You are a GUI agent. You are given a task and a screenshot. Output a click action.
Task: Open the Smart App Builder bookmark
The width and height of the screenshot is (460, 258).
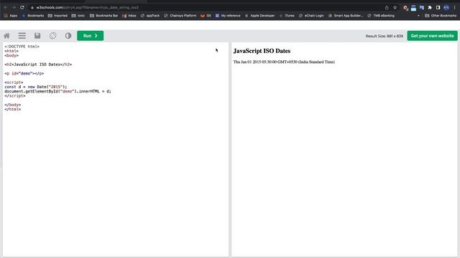pyautogui.click(x=346, y=16)
